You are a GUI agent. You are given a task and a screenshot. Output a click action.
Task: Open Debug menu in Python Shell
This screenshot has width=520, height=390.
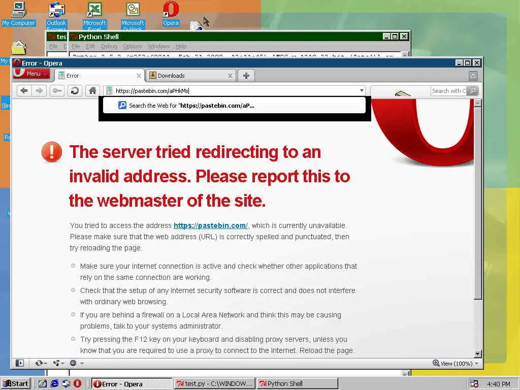tap(109, 46)
